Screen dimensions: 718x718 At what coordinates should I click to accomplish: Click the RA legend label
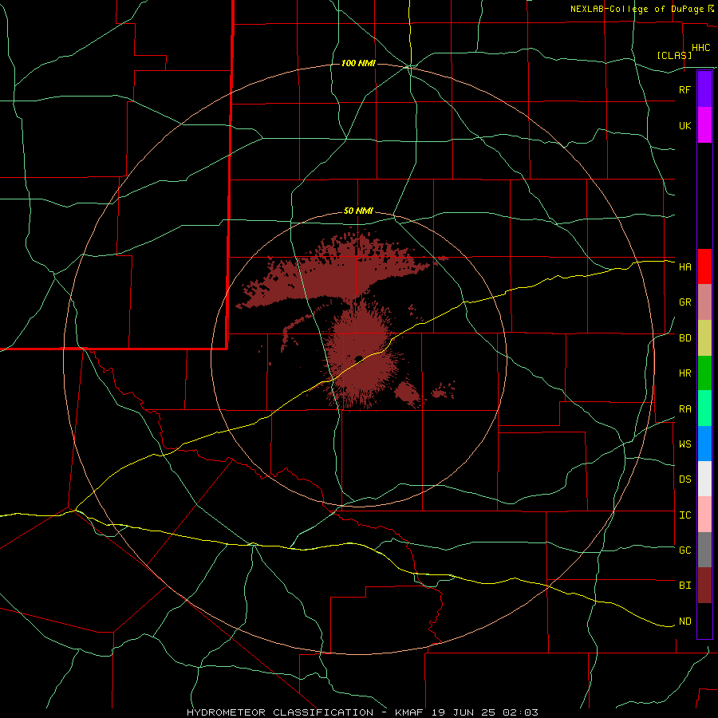pyautogui.click(x=684, y=409)
